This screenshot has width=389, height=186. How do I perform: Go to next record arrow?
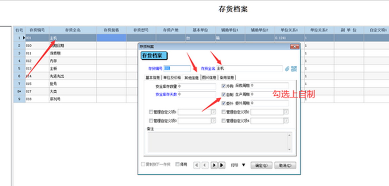click(x=214, y=165)
